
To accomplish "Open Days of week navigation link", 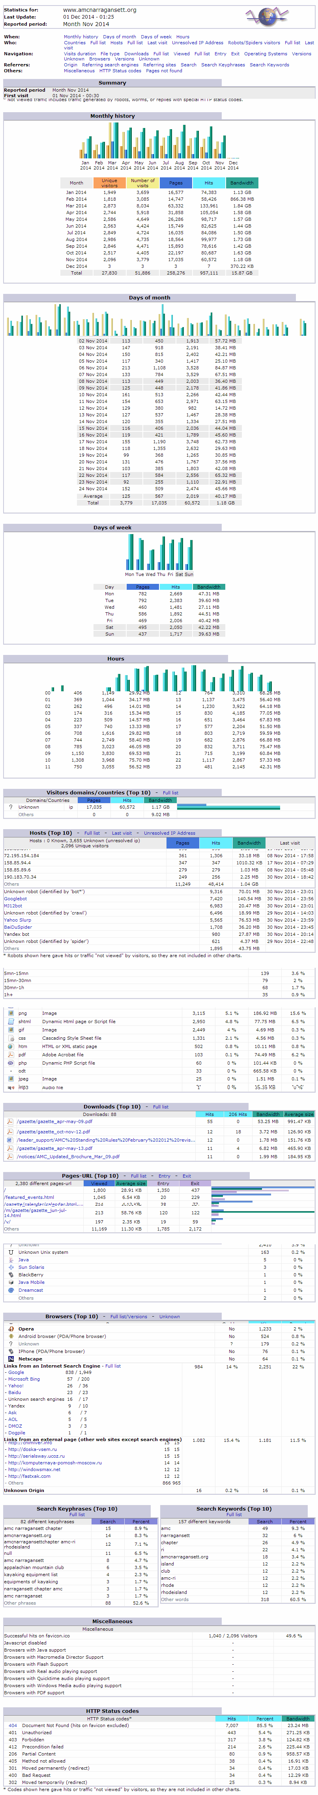I will click(x=156, y=37).
